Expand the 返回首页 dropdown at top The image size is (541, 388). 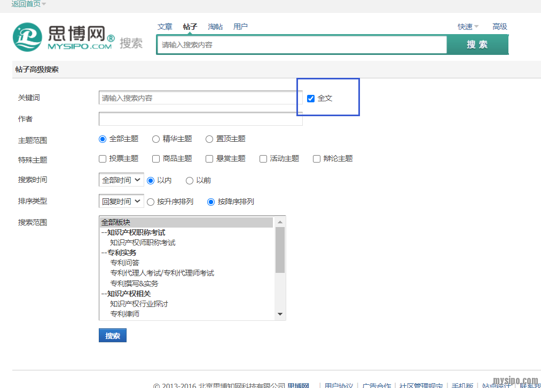[28, 4]
